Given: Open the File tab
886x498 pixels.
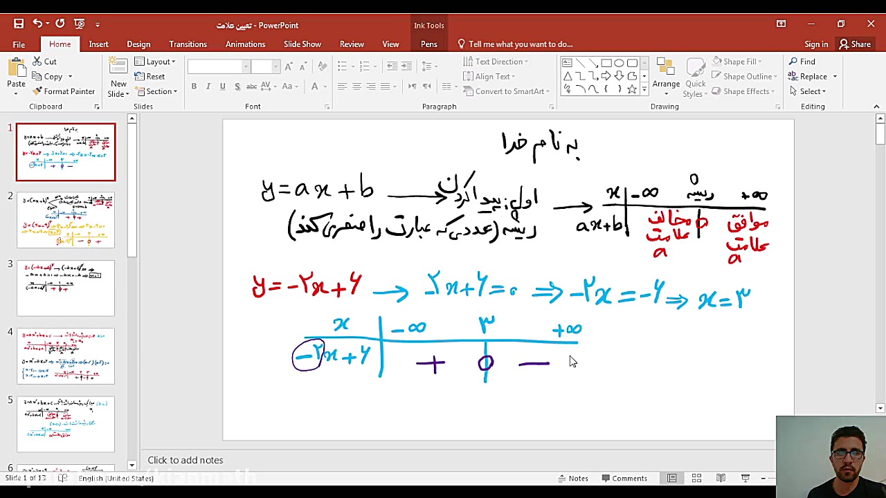Looking at the screenshot, I should (19, 44).
